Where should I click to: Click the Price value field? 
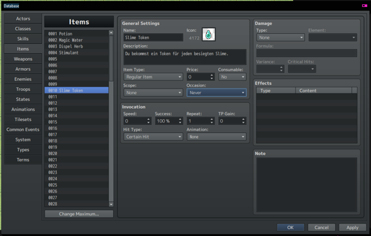(x=198, y=77)
